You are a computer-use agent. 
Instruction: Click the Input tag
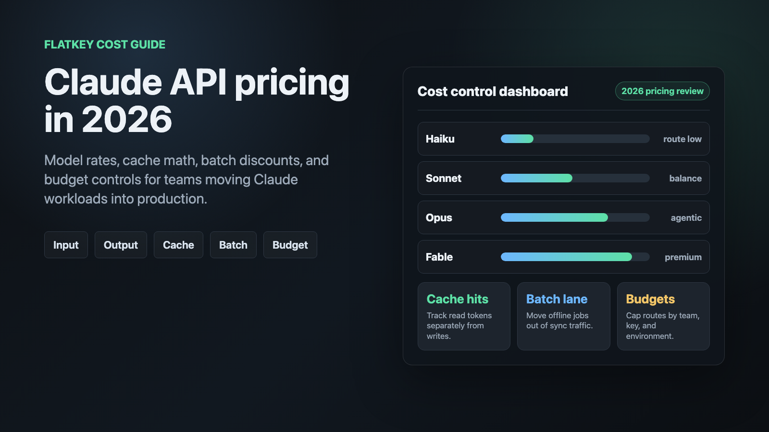[x=66, y=245]
